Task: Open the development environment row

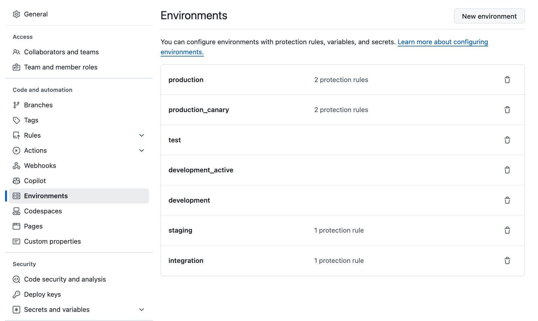Action: click(x=189, y=200)
